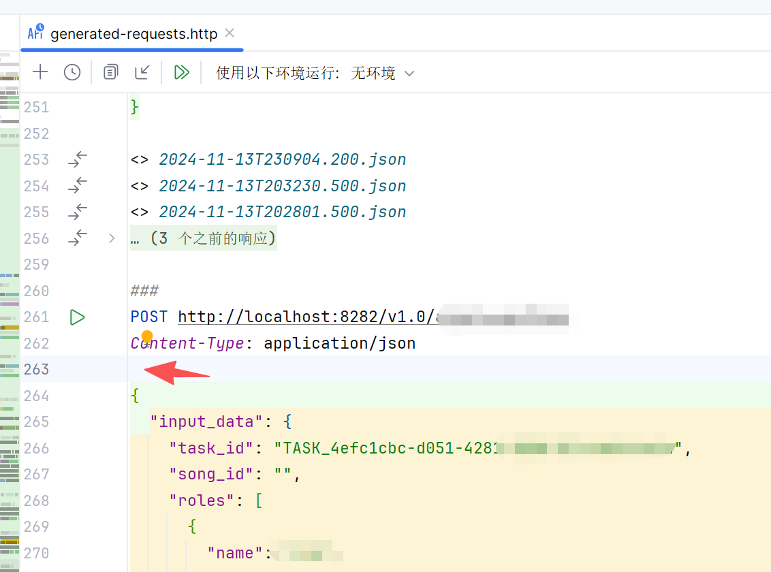Click line number 261 in gutter
771x572 pixels.
coord(36,317)
